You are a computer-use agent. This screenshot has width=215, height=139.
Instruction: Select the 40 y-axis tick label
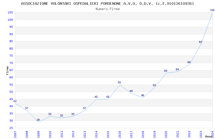[11, 106]
